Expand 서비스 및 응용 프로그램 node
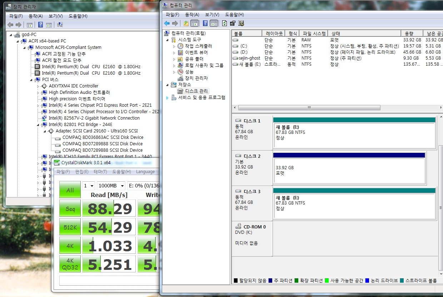This screenshot has height=297, width=443. 167,97
